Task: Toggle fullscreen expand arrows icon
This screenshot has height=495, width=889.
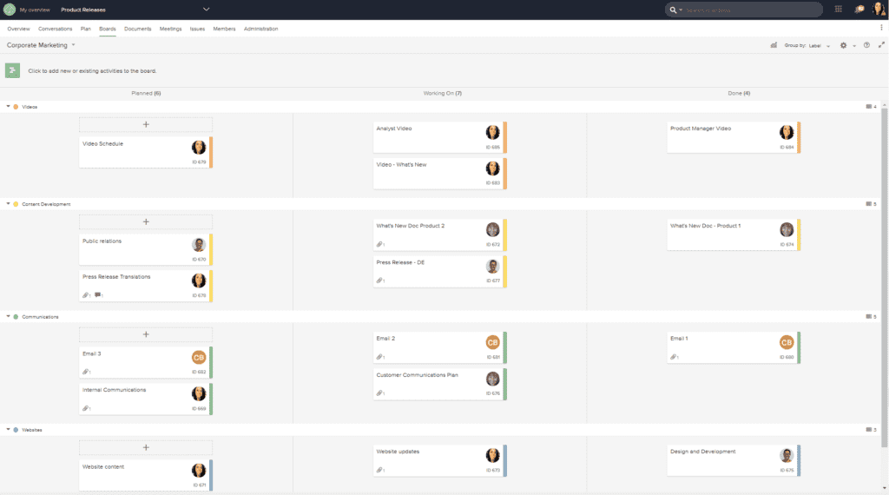Action: coord(881,45)
